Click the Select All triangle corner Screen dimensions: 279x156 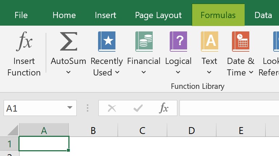click(x=13, y=130)
